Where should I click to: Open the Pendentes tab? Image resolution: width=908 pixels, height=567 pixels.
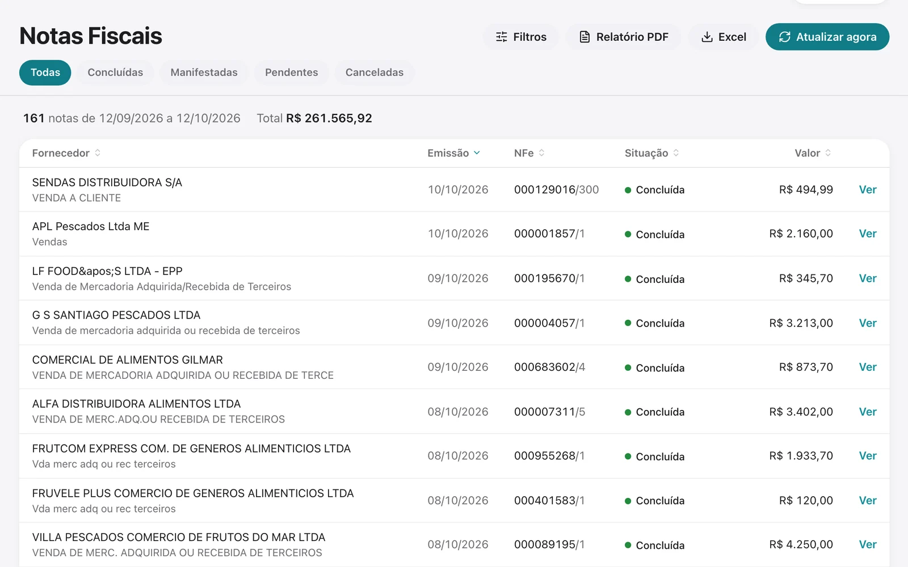[292, 73]
